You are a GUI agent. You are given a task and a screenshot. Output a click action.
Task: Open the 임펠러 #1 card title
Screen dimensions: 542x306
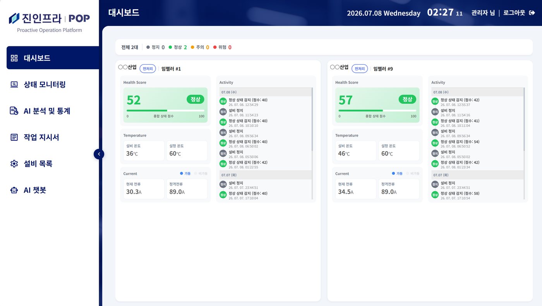(x=171, y=69)
